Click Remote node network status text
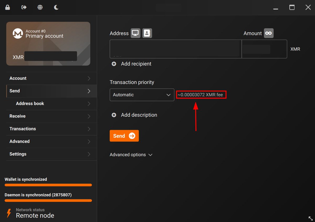The height and width of the screenshot is (222, 315). coord(35,216)
